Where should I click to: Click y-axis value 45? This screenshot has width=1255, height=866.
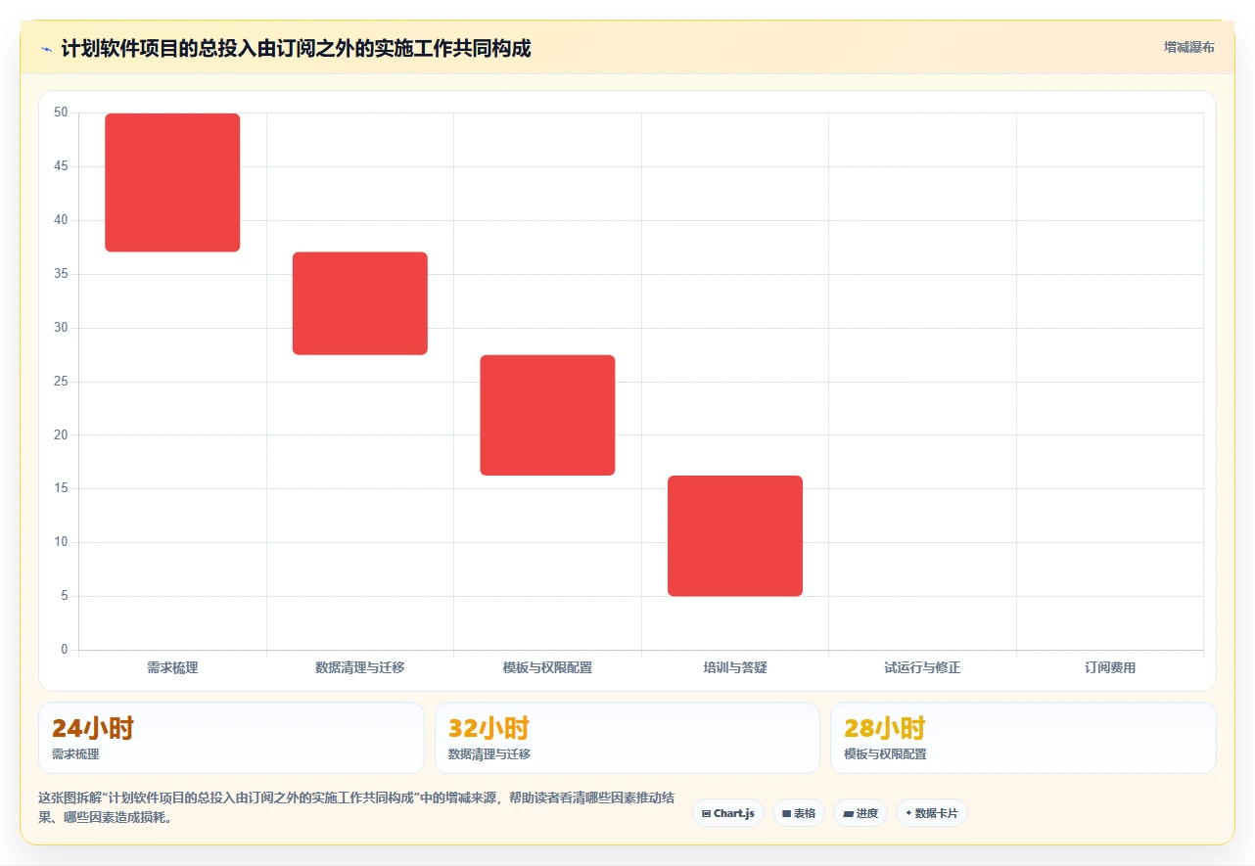click(61, 166)
